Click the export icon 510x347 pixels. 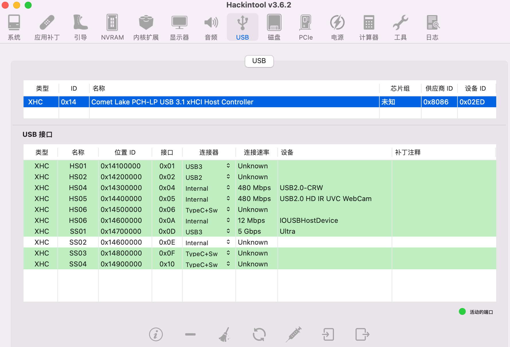(x=362, y=334)
